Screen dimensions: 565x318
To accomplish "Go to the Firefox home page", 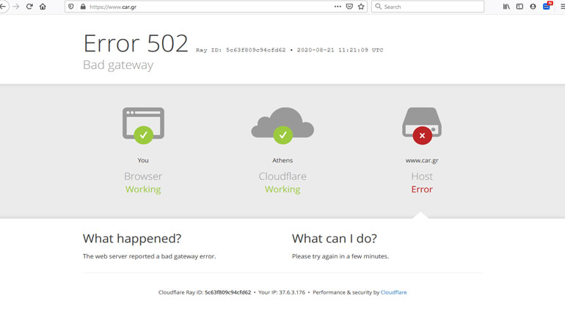I will [43, 7].
